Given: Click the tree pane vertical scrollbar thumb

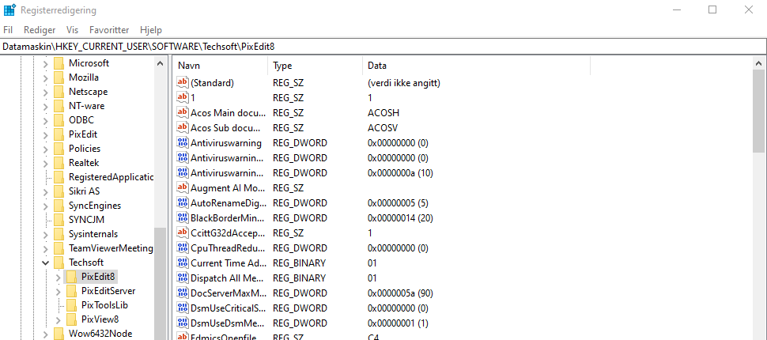Looking at the screenshot, I should click(x=160, y=284).
